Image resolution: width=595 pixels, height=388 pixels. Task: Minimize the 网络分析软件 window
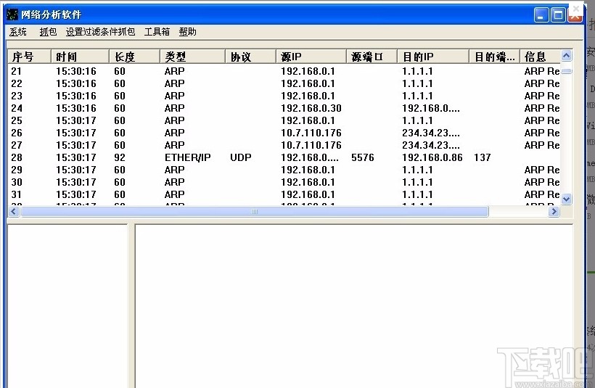click(541, 15)
